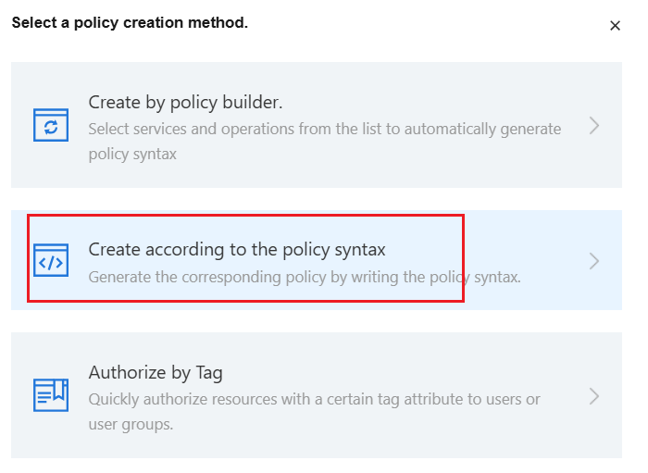Click the Authorize by Tag bookmark icon
The image size is (648, 473).
click(51, 395)
